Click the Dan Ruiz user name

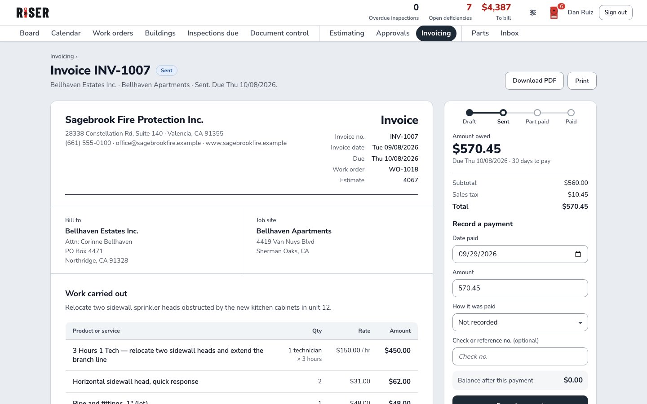point(581,13)
